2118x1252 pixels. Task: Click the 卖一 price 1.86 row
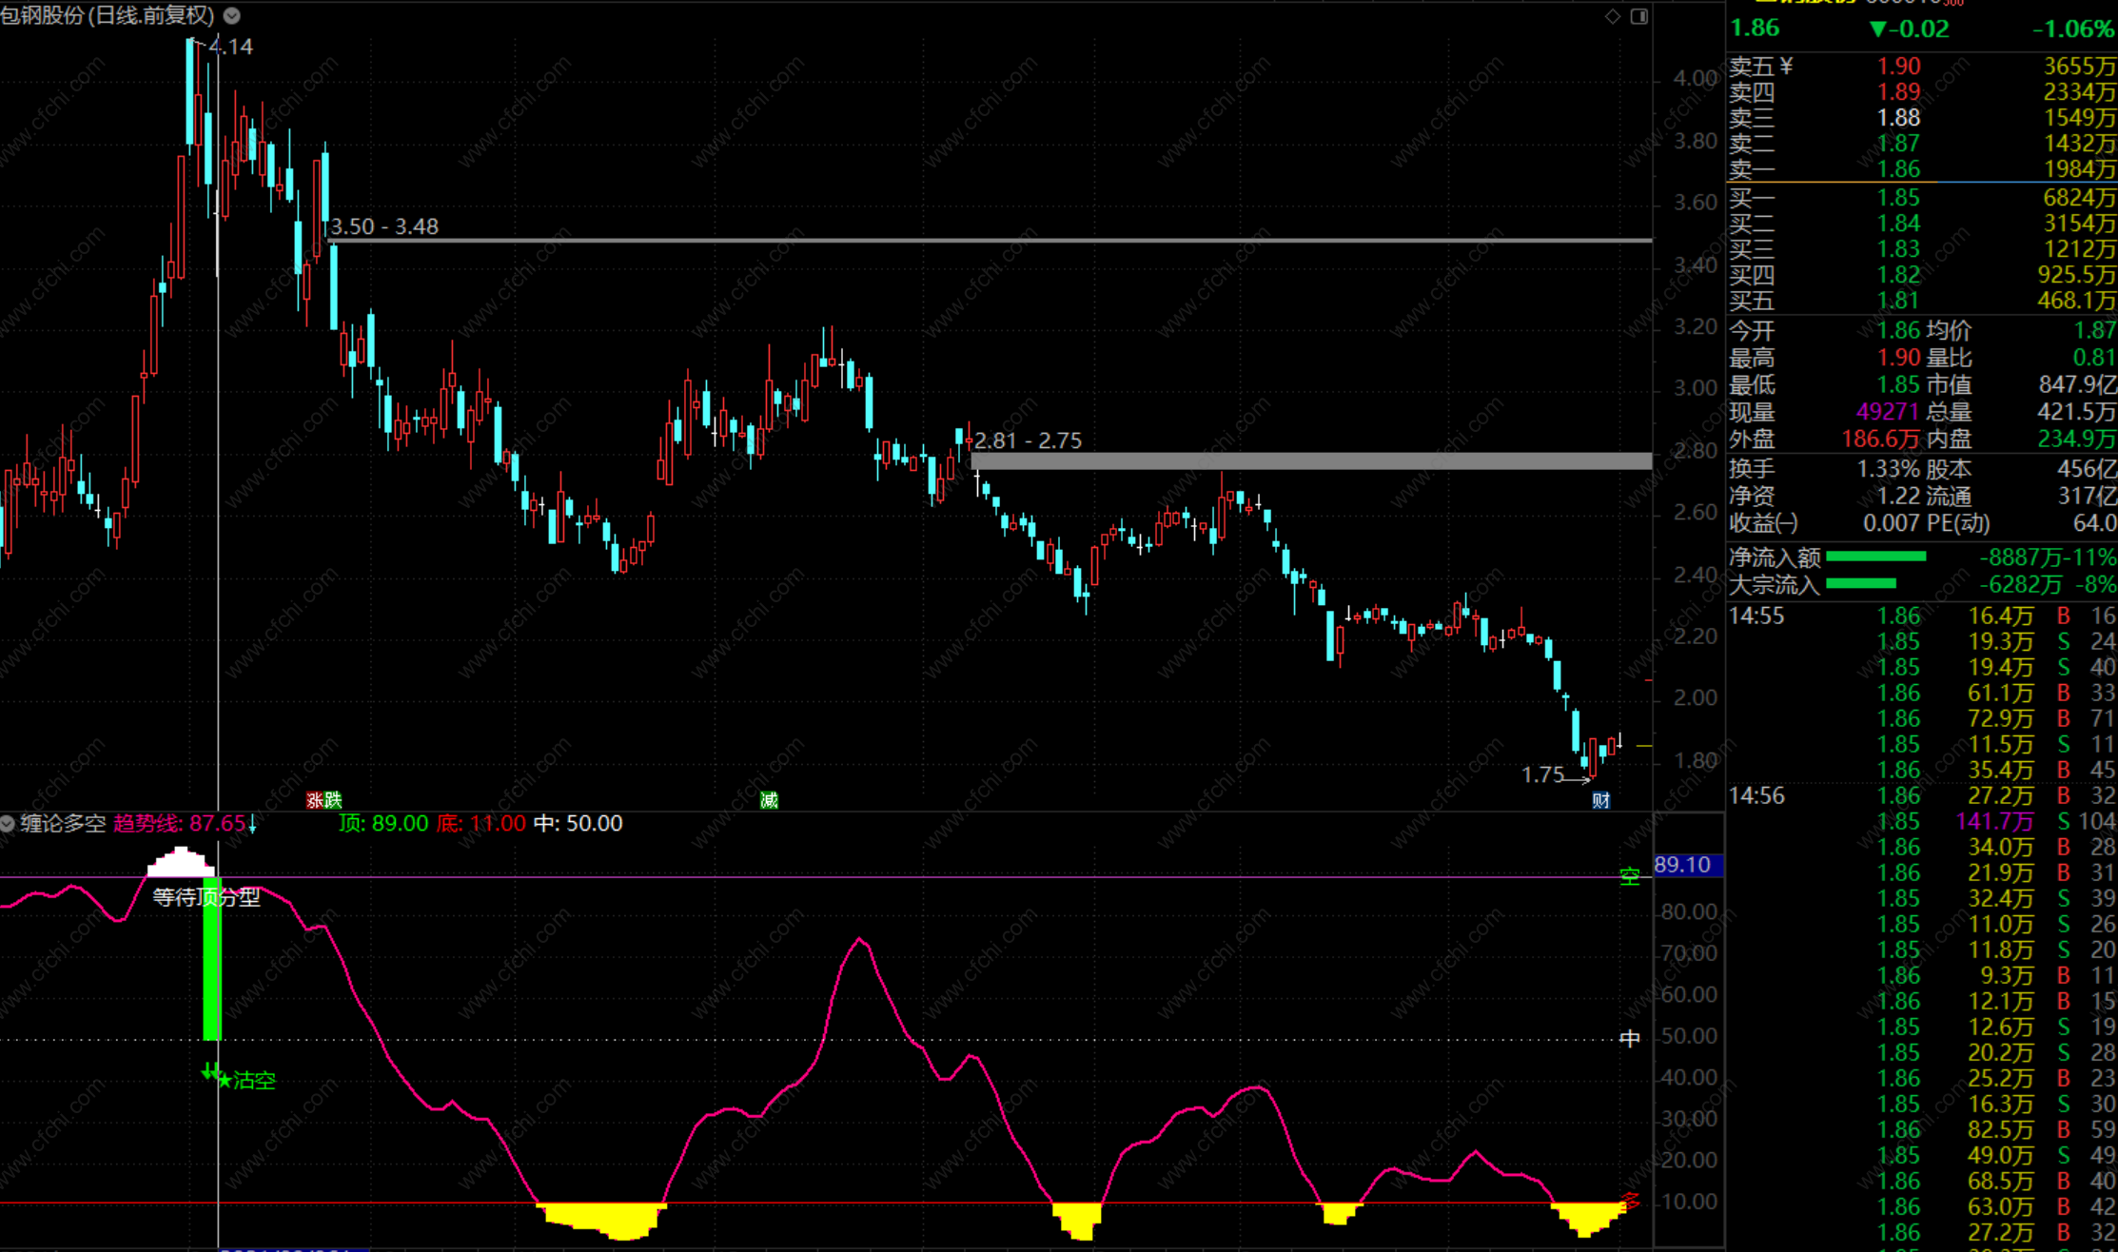pos(1898,169)
